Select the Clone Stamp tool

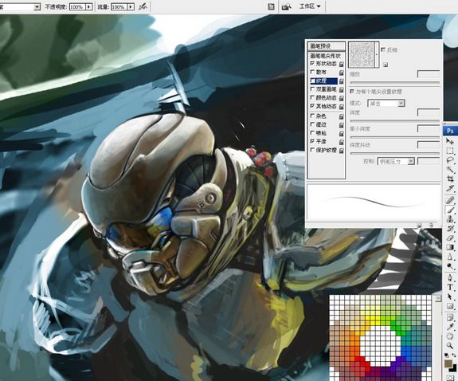tap(450, 219)
